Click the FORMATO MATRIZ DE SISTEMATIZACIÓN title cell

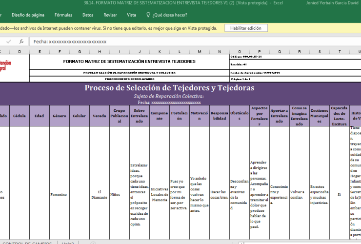(x=129, y=61)
